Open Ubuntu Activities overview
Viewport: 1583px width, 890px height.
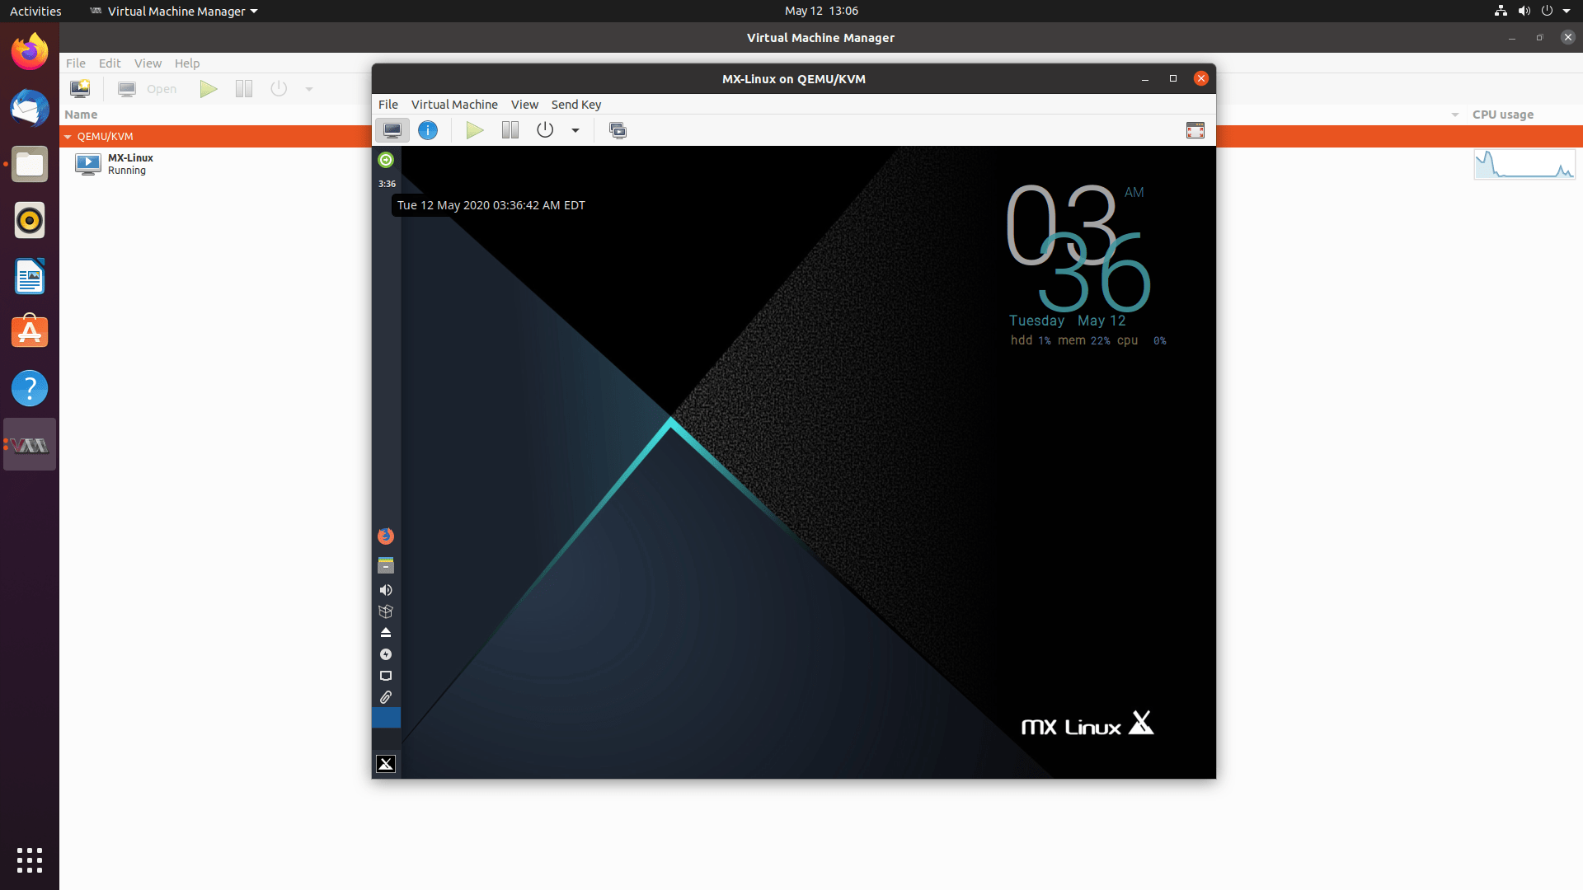[35, 11]
